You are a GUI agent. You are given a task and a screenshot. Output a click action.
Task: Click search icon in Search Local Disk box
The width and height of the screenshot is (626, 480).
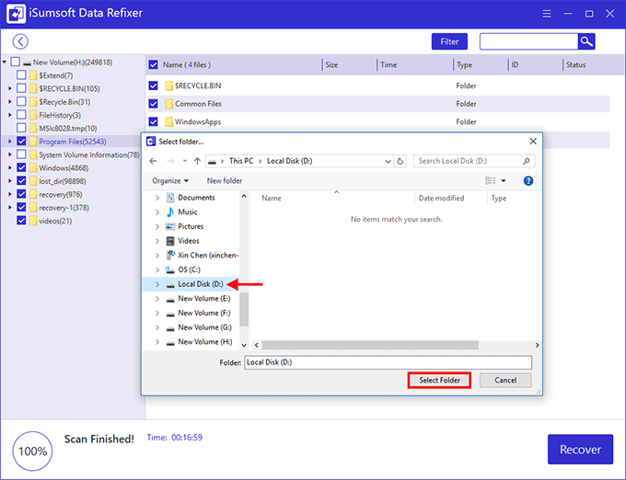tap(527, 161)
